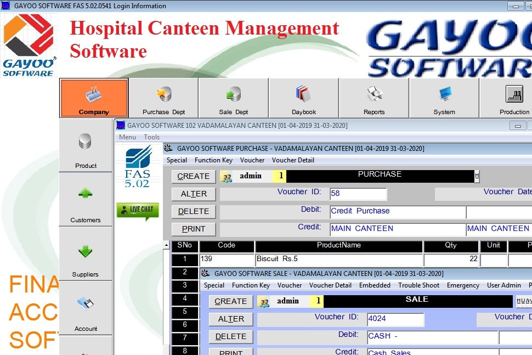
Task: Click the Unit column header
Action: coord(494,246)
